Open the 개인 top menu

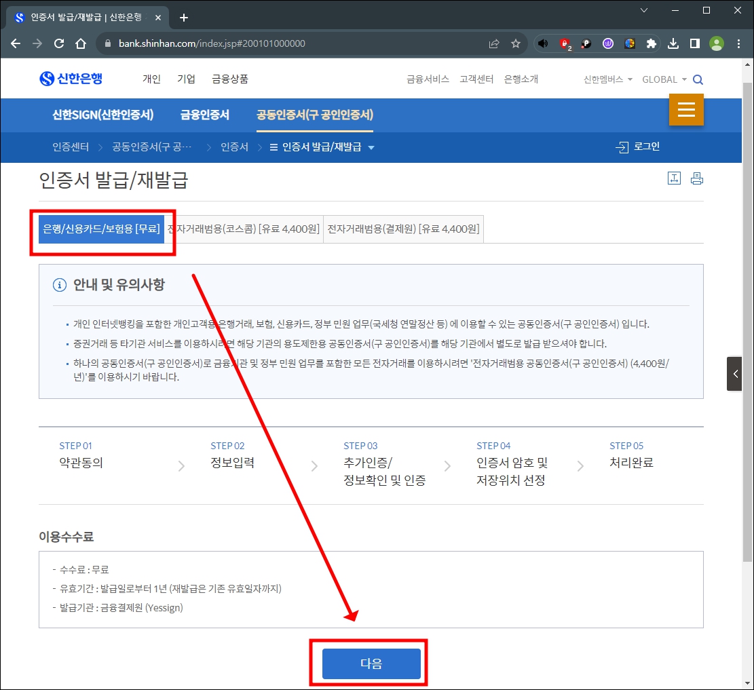[x=151, y=79]
